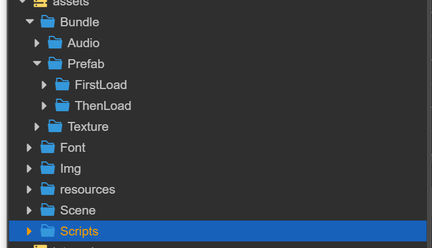The image size is (432, 248).
Task: Select the resources folder label
Action: click(x=87, y=189)
